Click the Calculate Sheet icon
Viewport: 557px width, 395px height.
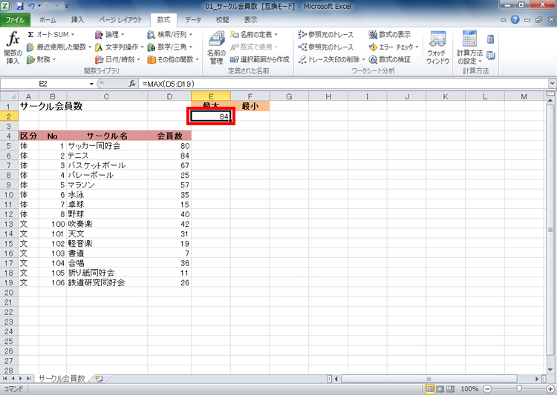coord(491,56)
